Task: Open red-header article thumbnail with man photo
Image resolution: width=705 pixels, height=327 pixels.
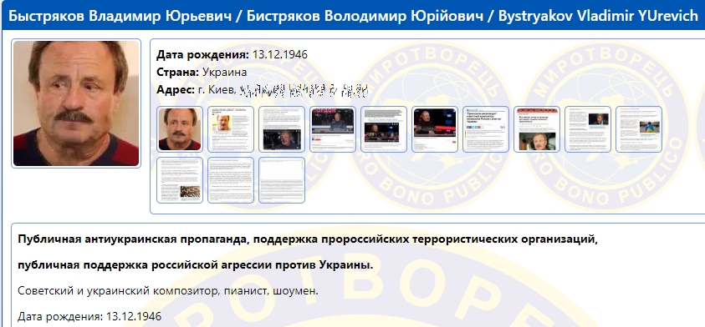Action: pos(537,129)
